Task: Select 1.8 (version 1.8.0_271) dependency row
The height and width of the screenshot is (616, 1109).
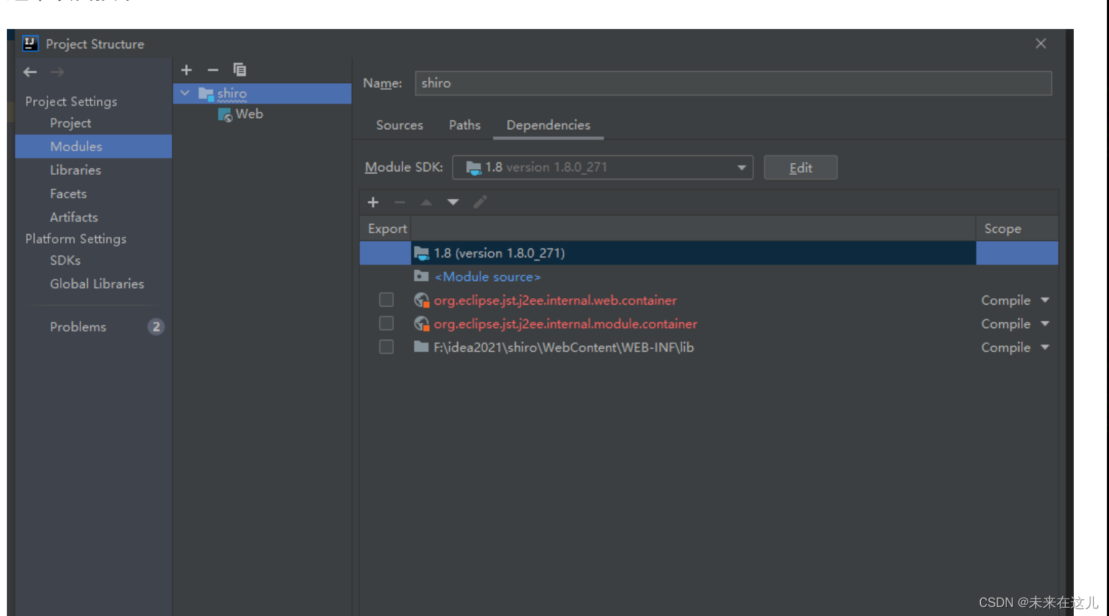Action: [709, 253]
